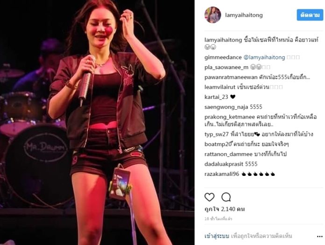Open typ_sw27 commenter profile

click(216, 134)
